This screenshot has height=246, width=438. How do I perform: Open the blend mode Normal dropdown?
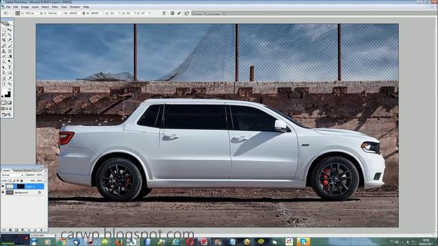pyautogui.click(x=12, y=175)
